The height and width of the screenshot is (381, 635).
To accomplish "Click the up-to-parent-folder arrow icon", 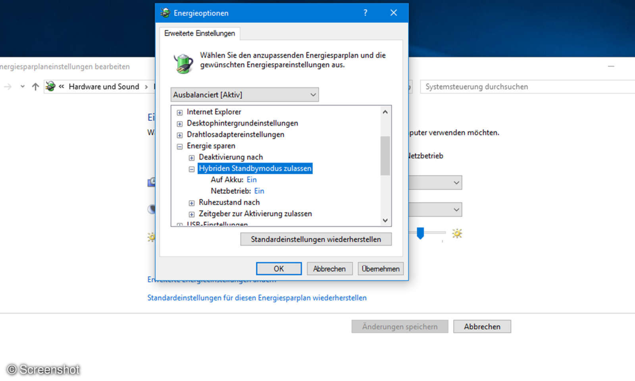I will (x=35, y=87).
